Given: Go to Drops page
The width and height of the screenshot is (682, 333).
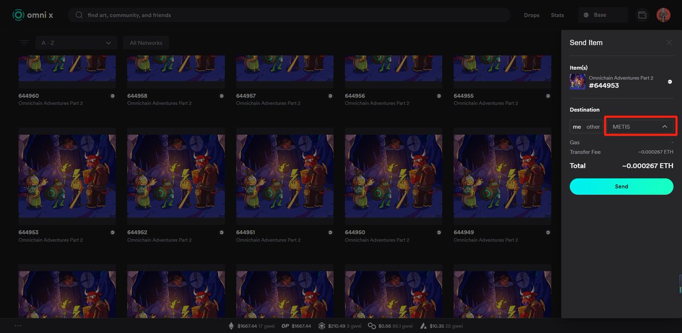Looking at the screenshot, I should (531, 15).
